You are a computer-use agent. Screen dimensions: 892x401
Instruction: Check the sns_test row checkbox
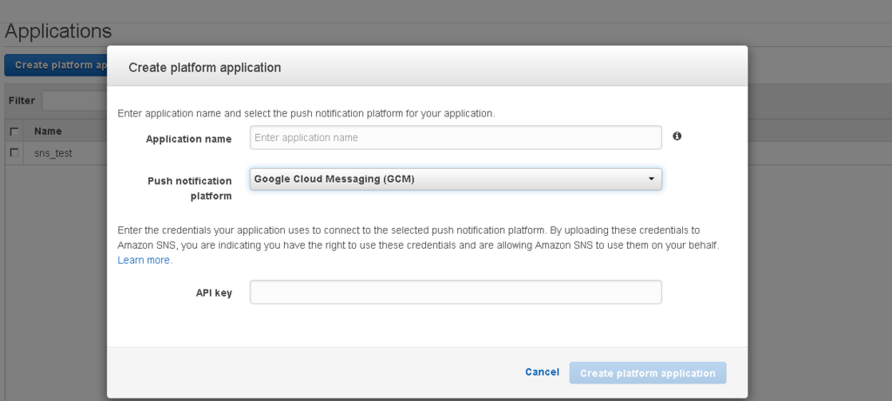(x=14, y=153)
